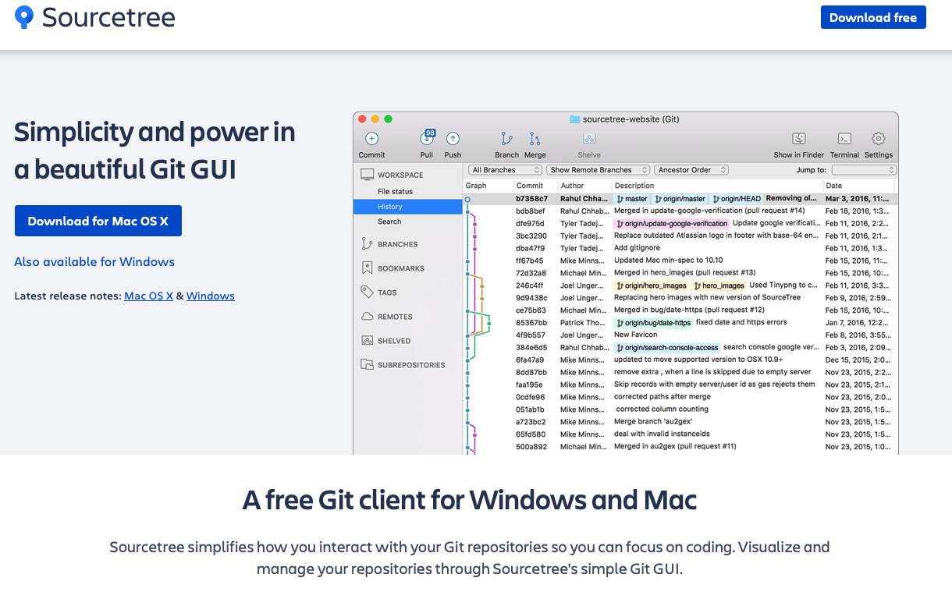Image resolution: width=952 pixels, height=599 pixels.
Task: Open the Terminal toolbar icon
Action: coord(844,139)
